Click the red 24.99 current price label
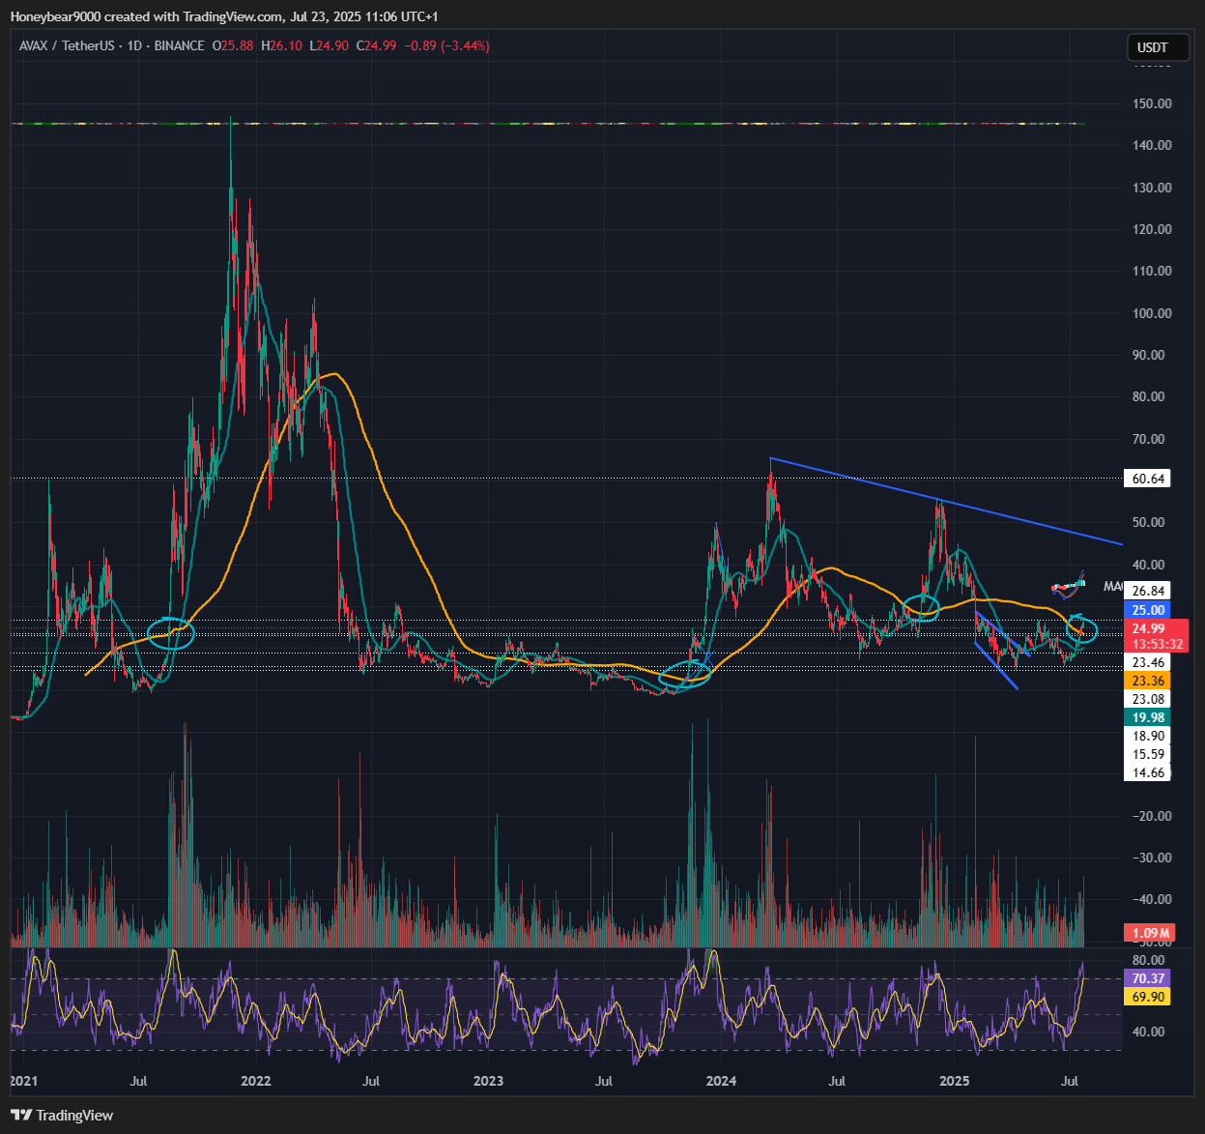The image size is (1205, 1134). click(1149, 628)
